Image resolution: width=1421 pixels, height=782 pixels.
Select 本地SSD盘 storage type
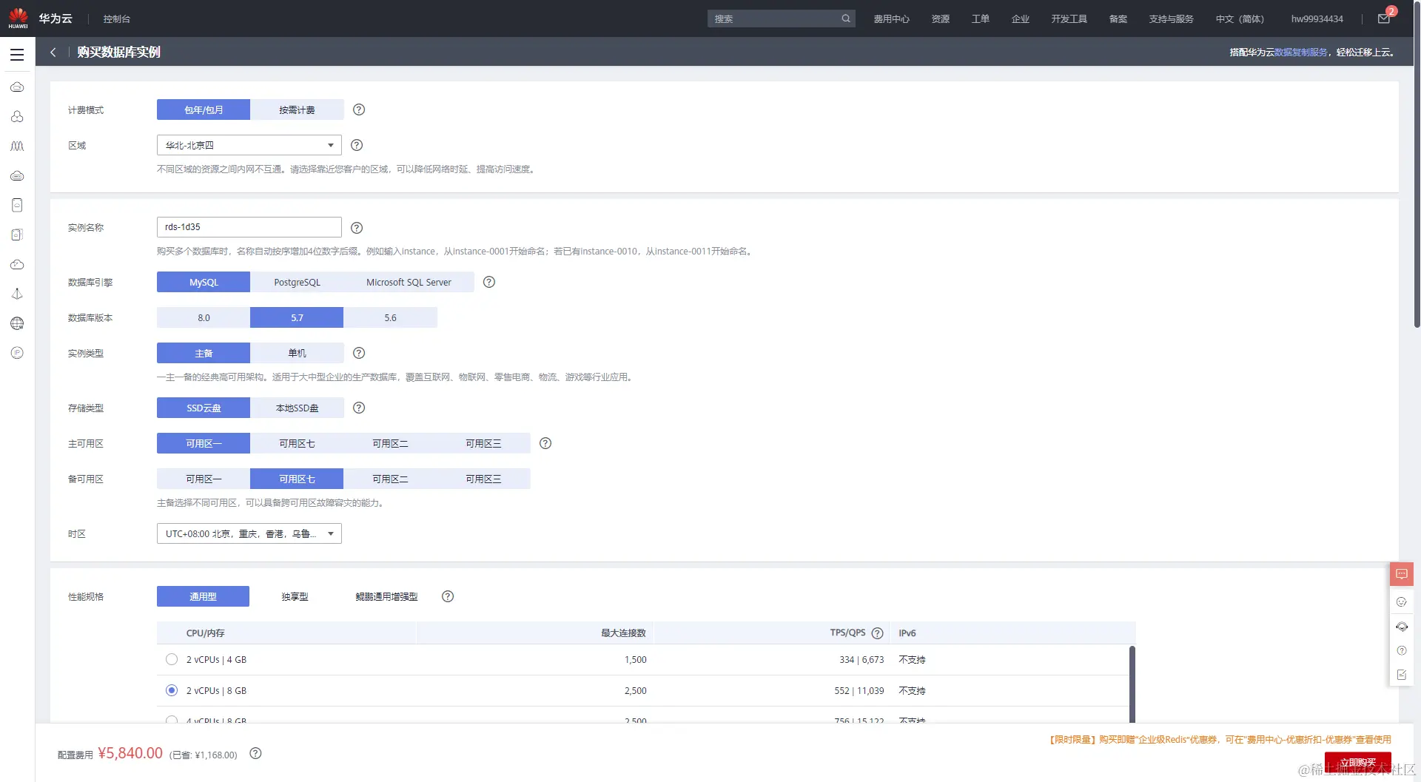coord(297,408)
